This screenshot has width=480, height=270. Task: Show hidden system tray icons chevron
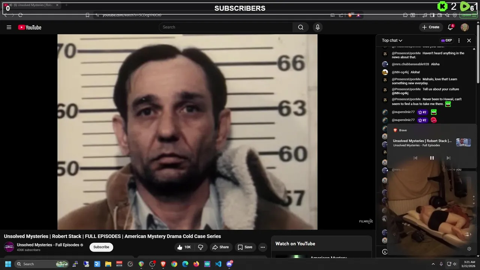(433, 264)
